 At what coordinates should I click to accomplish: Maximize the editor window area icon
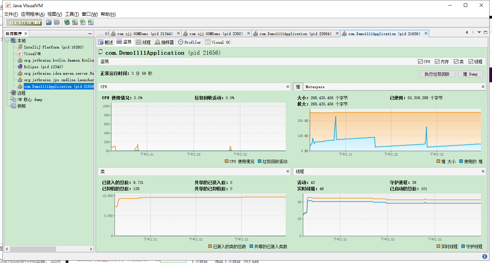click(x=485, y=32)
